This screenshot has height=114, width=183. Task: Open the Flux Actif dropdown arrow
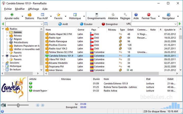pos(51,16)
